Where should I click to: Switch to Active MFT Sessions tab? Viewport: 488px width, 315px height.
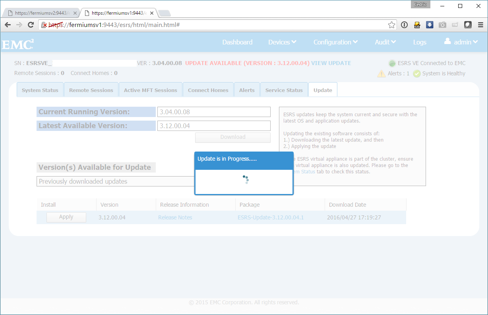[x=151, y=90]
